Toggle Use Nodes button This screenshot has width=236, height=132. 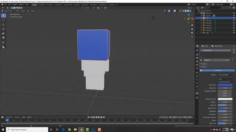[217, 70]
